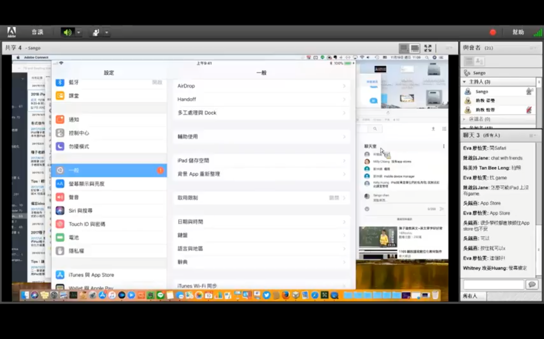The height and width of the screenshot is (339, 544).
Task: Open 藍牙 Bluetooth settings in iPad sidebar
Action: pos(109,82)
